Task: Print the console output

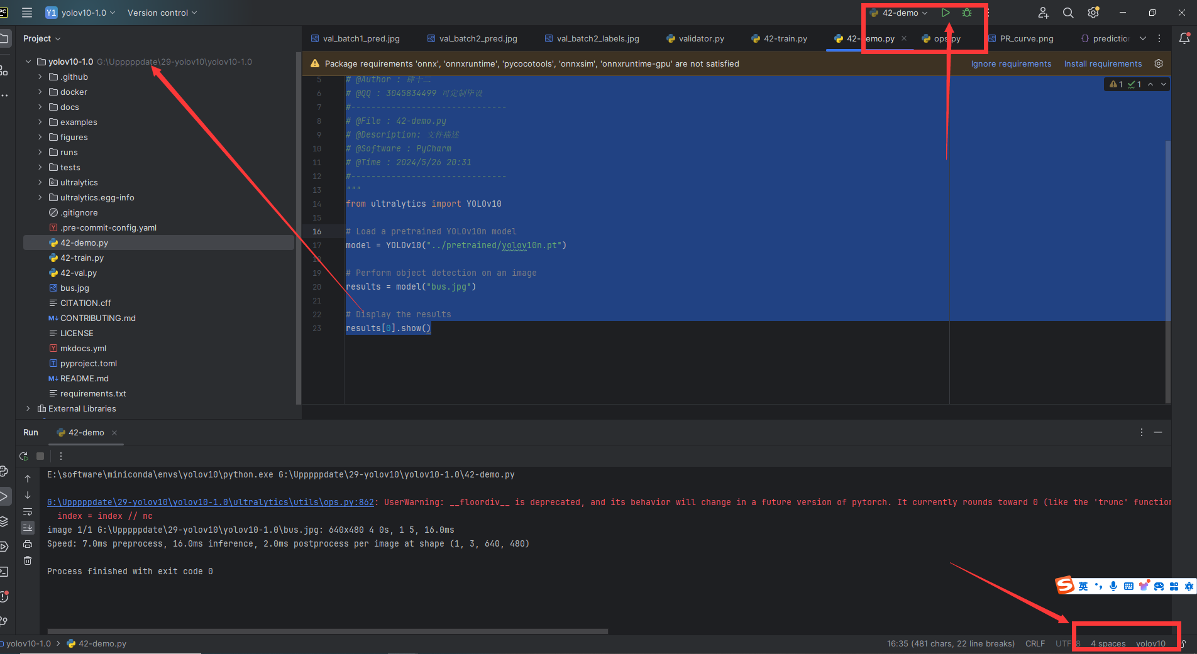Action: 28,544
